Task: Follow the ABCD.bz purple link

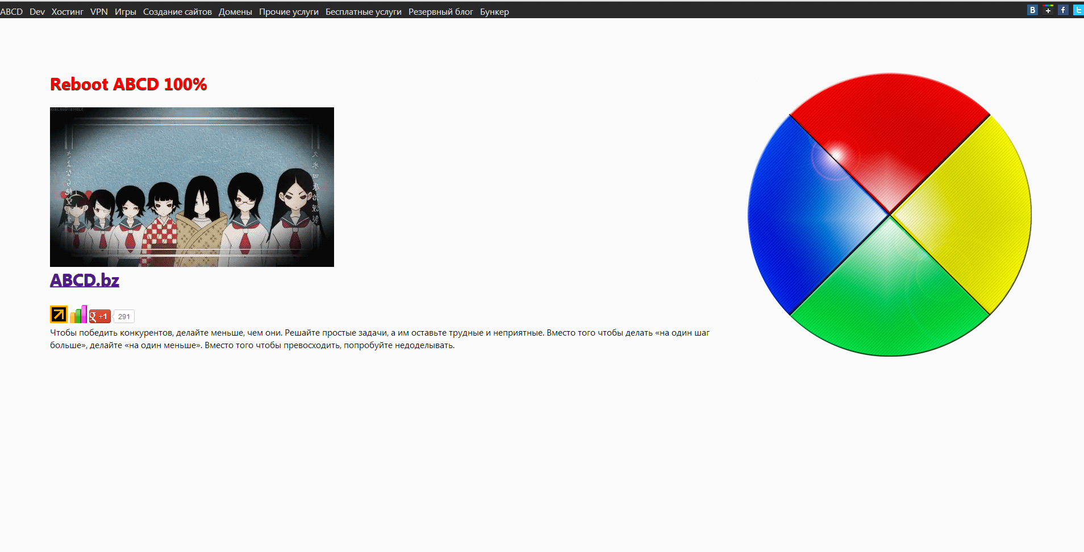Action: pyautogui.click(x=85, y=280)
